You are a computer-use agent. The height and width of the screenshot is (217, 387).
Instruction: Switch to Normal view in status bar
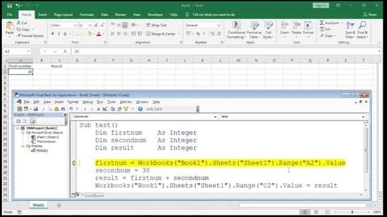[305, 212]
